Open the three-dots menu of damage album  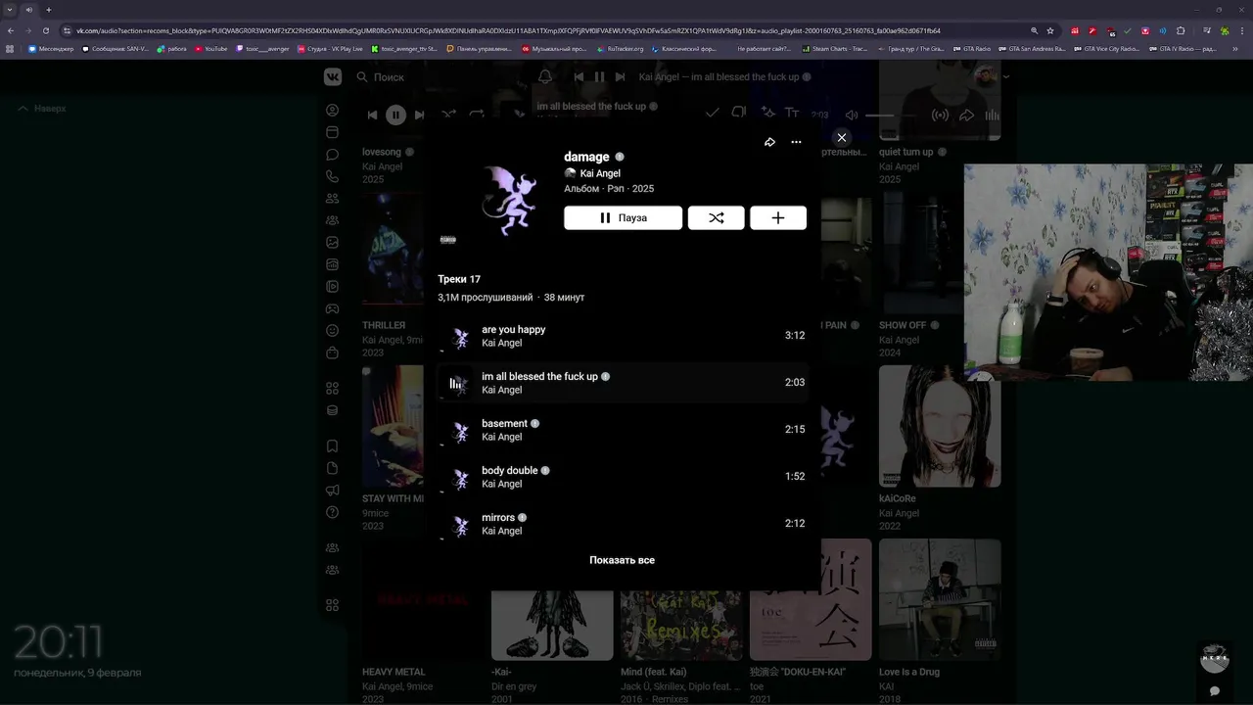[x=796, y=142]
